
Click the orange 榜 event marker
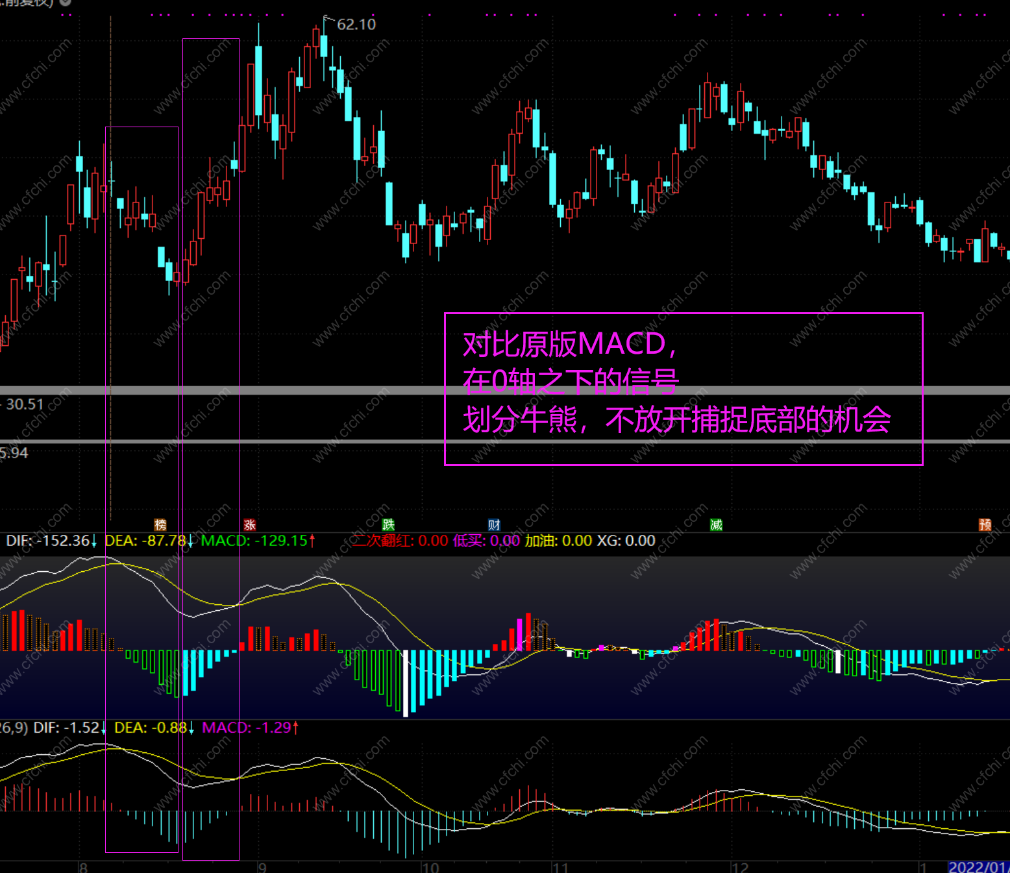pyautogui.click(x=160, y=524)
